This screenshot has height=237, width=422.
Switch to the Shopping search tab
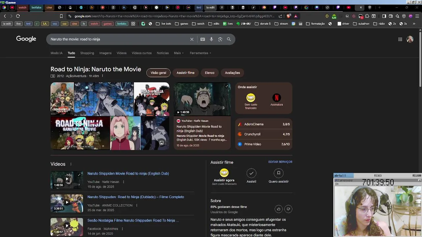coord(87,53)
